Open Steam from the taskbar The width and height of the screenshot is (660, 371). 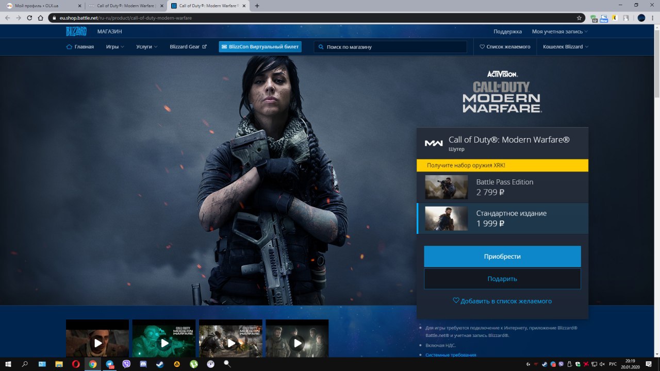tap(160, 364)
